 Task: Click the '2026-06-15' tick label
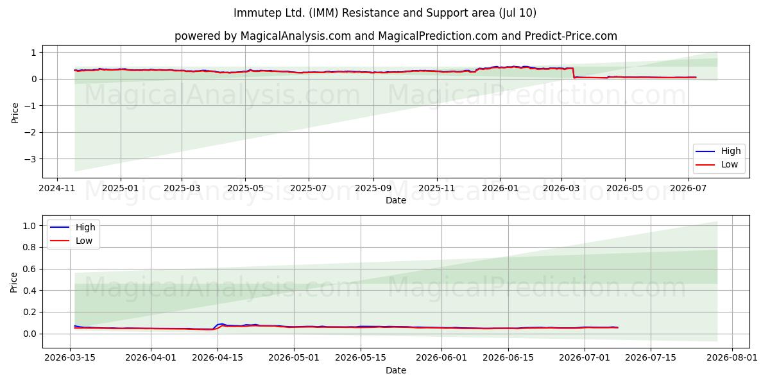coord(509,358)
